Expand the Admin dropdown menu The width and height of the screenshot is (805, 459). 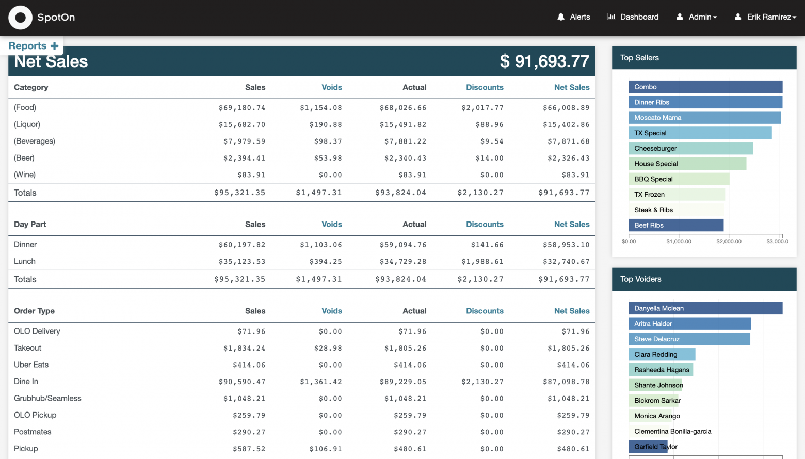702,17
